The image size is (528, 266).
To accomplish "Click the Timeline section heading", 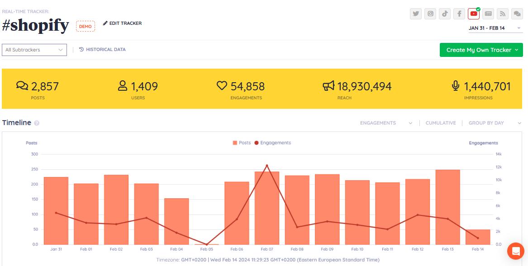I will click(16, 123).
